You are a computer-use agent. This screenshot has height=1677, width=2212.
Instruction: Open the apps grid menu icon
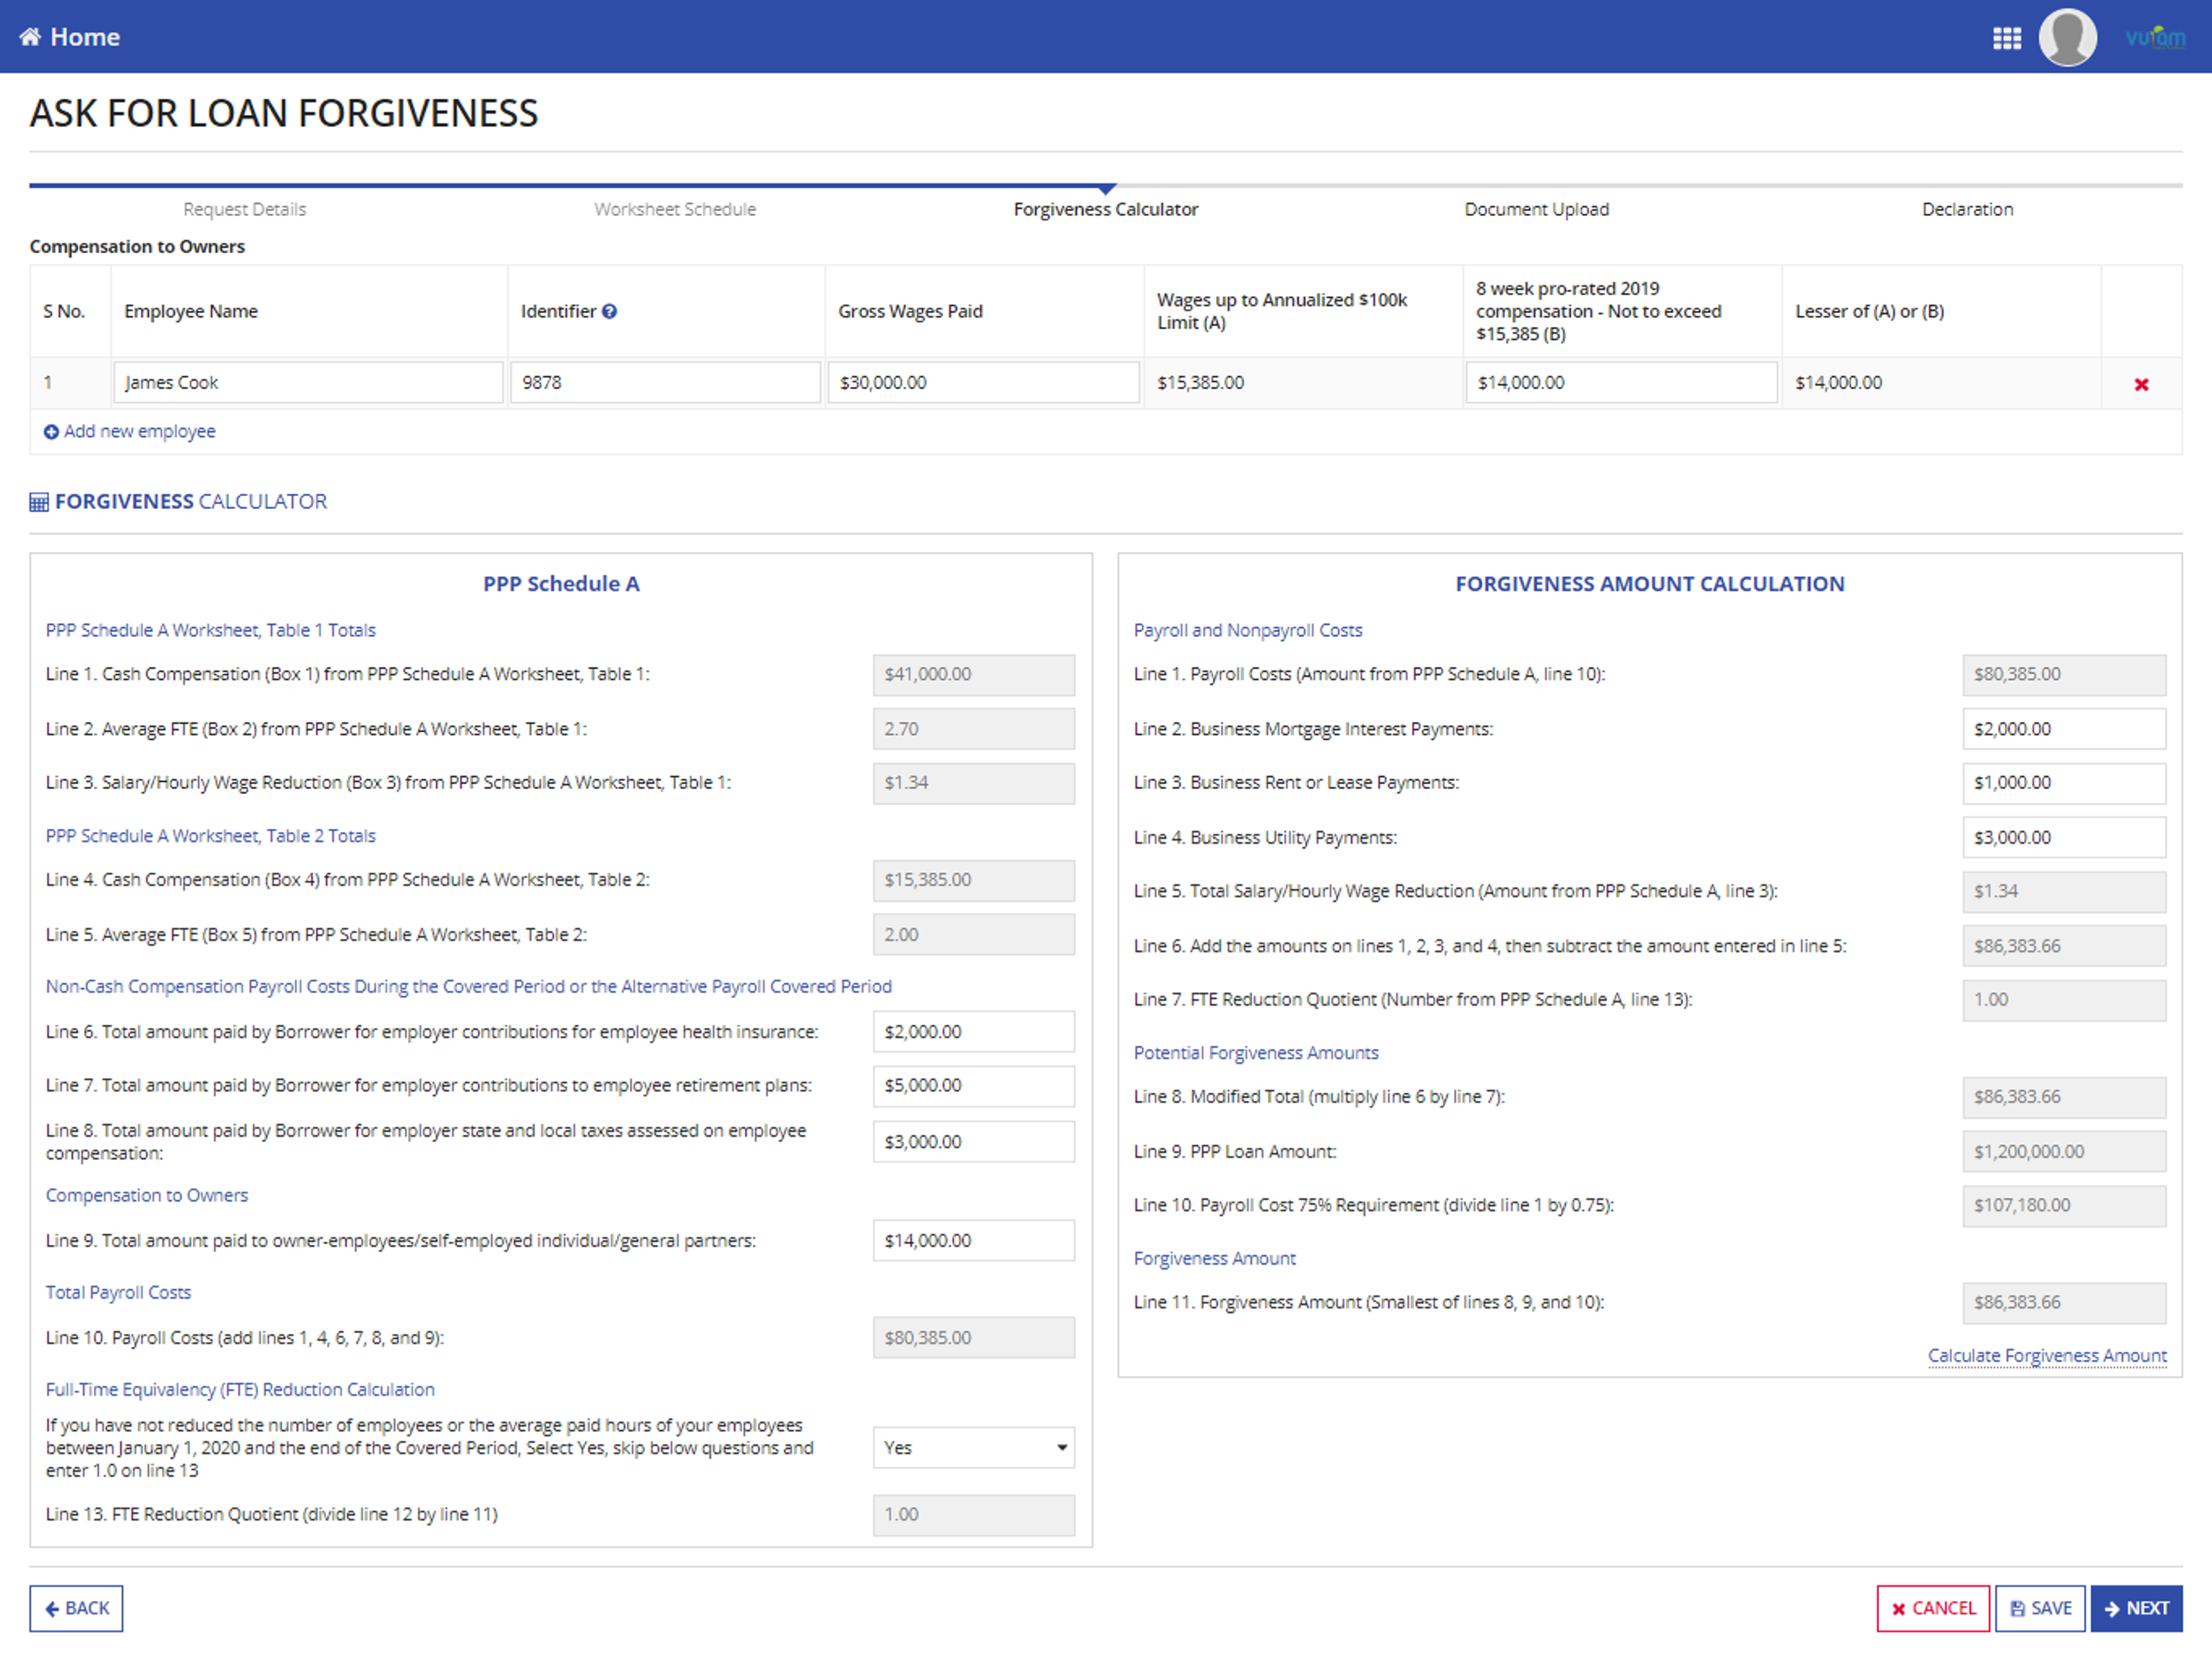[x=2006, y=38]
